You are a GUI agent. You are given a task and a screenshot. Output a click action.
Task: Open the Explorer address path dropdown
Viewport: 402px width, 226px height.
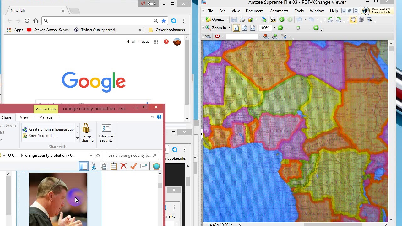tap(91, 155)
